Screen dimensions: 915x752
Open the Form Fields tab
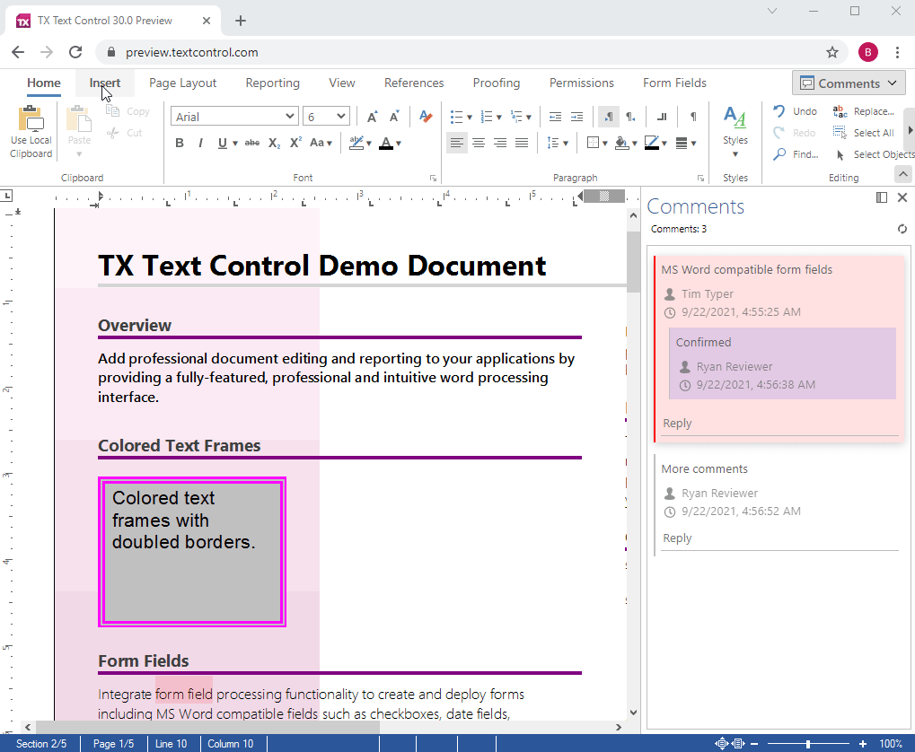click(674, 83)
